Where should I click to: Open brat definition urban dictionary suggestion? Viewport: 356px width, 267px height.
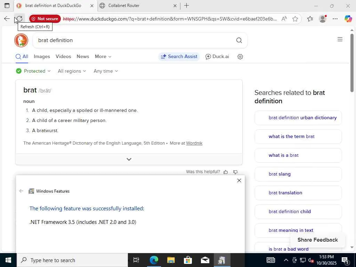pyautogui.click(x=298, y=118)
